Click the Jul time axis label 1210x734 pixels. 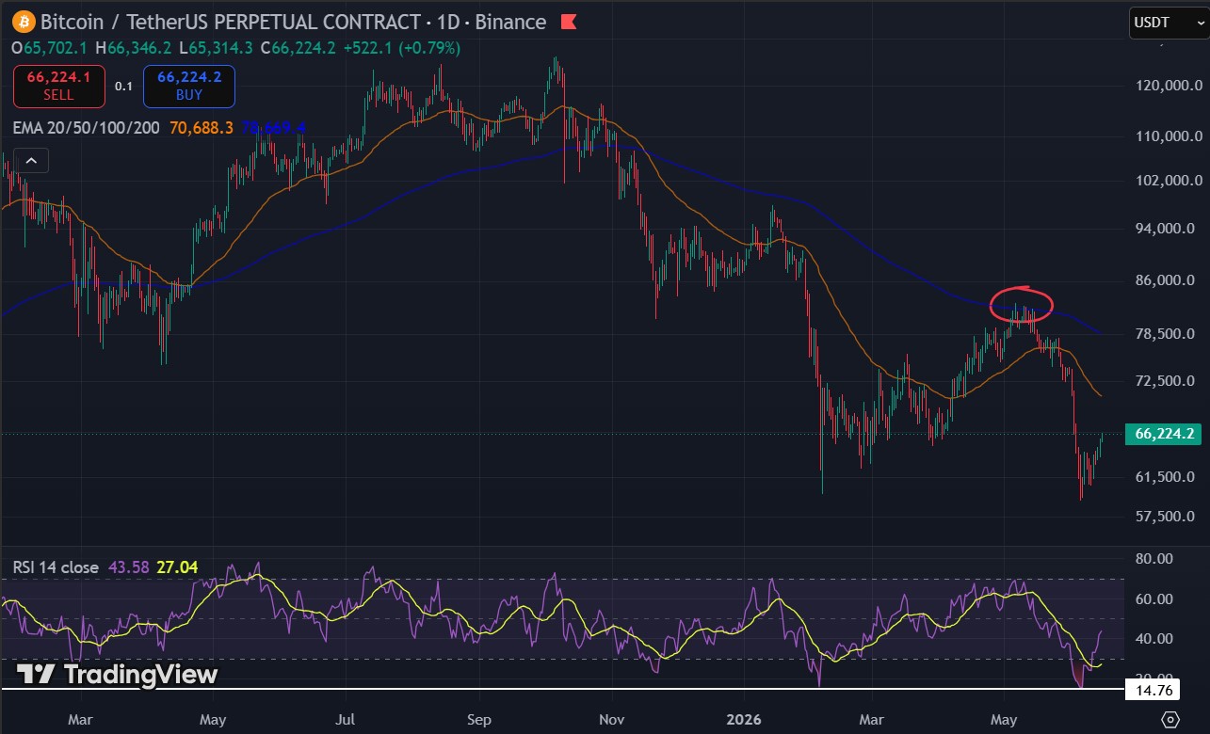coord(346,720)
